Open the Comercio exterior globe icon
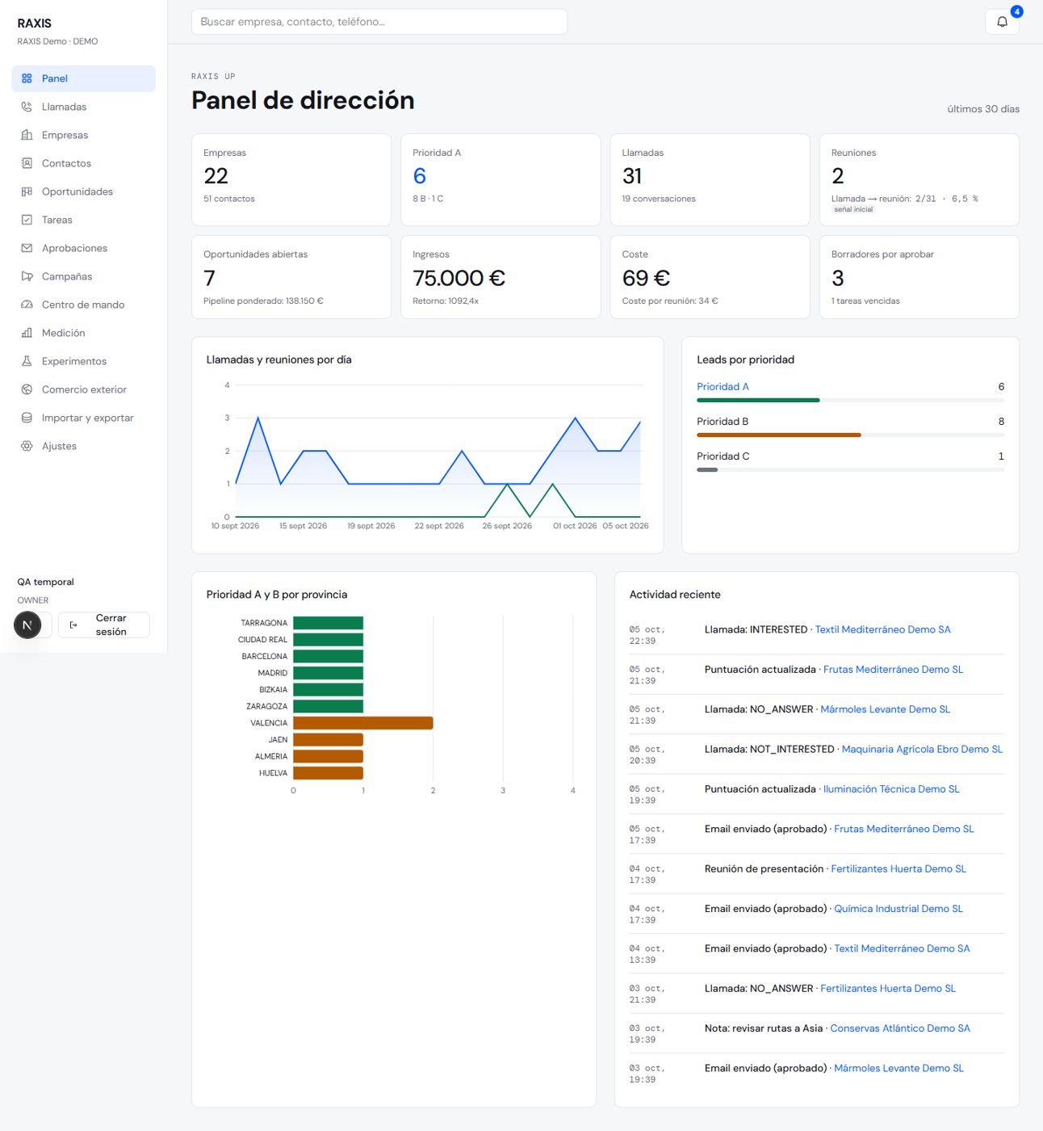 [27, 389]
